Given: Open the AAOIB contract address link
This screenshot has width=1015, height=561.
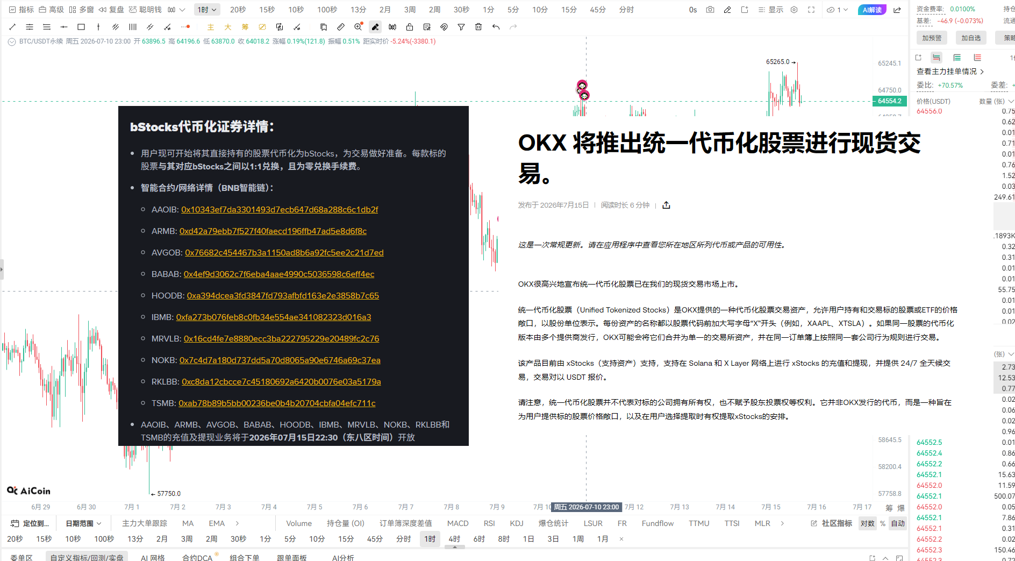Looking at the screenshot, I should pyautogui.click(x=280, y=209).
